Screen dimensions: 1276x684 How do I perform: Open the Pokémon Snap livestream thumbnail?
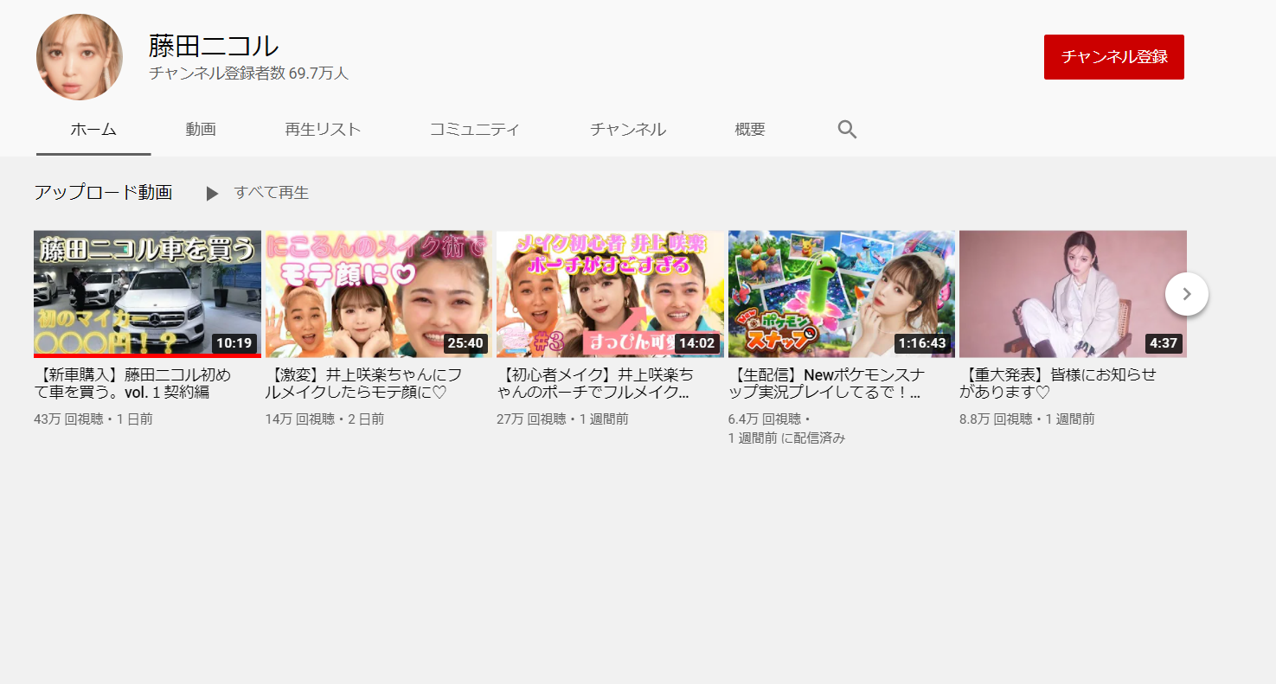click(842, 294)
